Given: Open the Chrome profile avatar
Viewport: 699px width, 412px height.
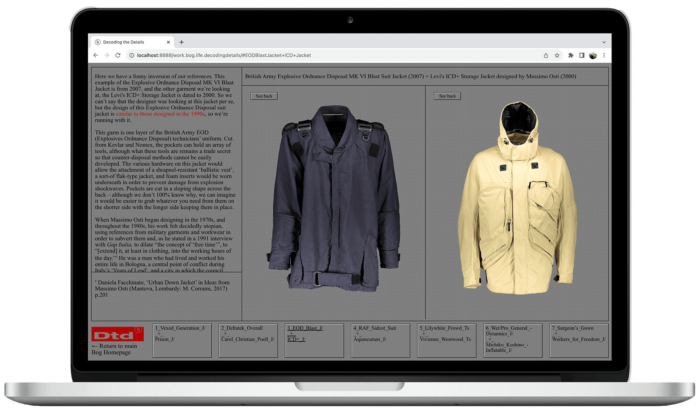Looking at the screenshot, I should click(x=593, y=55).
